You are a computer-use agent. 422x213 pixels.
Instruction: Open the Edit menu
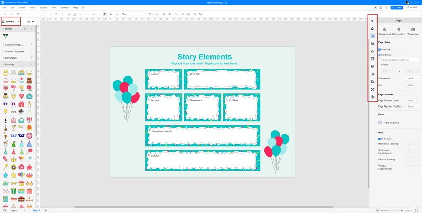(x=12, y=8)
